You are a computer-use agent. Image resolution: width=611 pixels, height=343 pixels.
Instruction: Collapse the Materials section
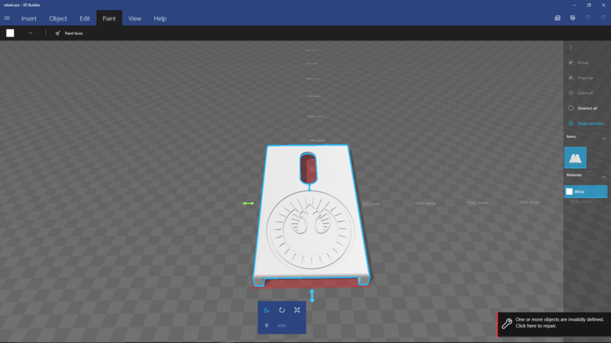coord(603,177)
